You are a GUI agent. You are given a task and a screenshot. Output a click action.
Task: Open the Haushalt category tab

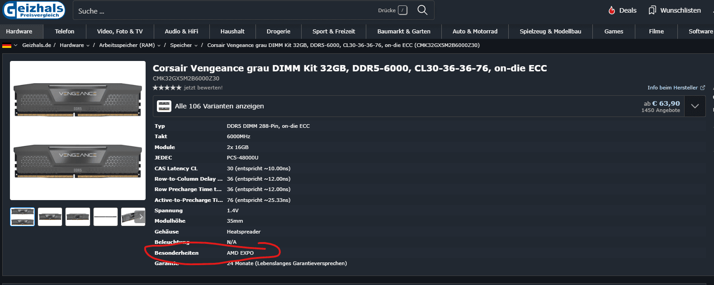[x=232, y=32]
